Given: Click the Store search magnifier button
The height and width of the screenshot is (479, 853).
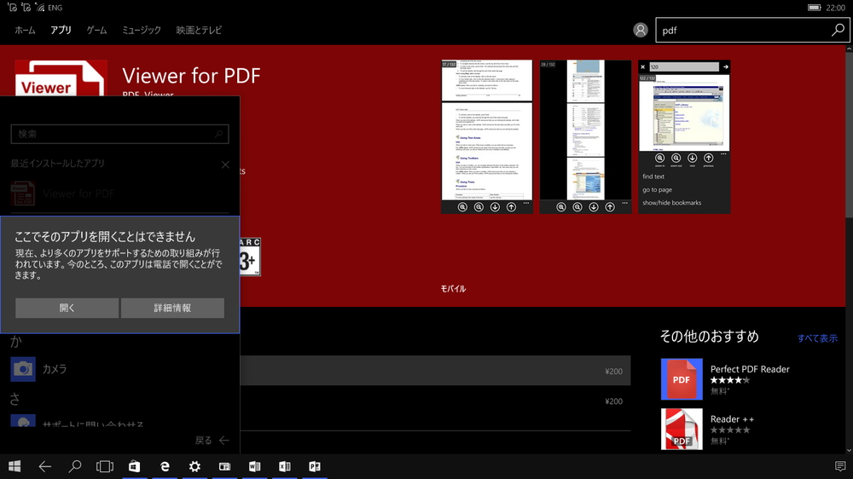Looking at the screenshot, I should click(838, 30).
